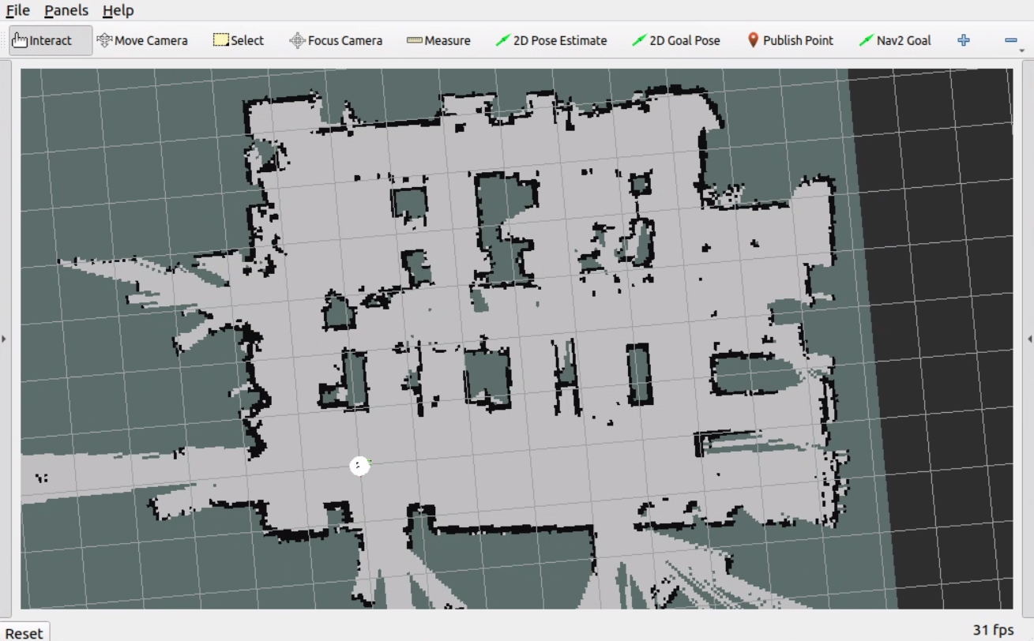Viewport: 1034px width, 641px height.
Task: Add a new tool using the plus icon
Action: point(963,39)
